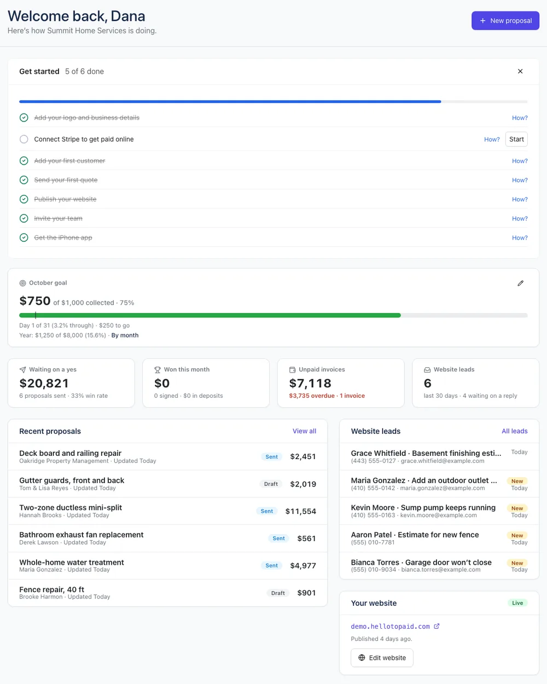This screenshot has width=547, height=684.
Task: Open all website leads
Action: click(x=515, y=431)
